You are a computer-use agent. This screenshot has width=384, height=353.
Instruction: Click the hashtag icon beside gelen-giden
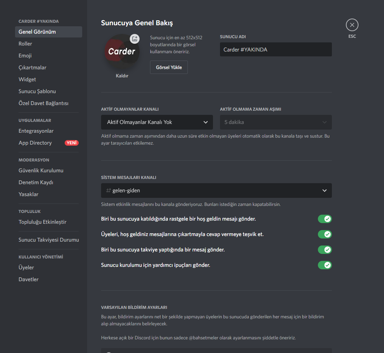pos(108,191)
